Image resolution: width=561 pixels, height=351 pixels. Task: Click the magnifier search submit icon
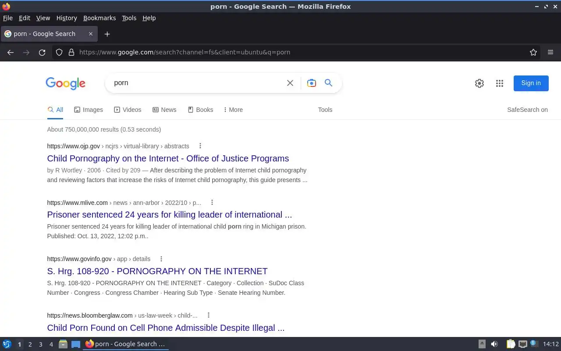pyautogui.click(x=328, y=83)
